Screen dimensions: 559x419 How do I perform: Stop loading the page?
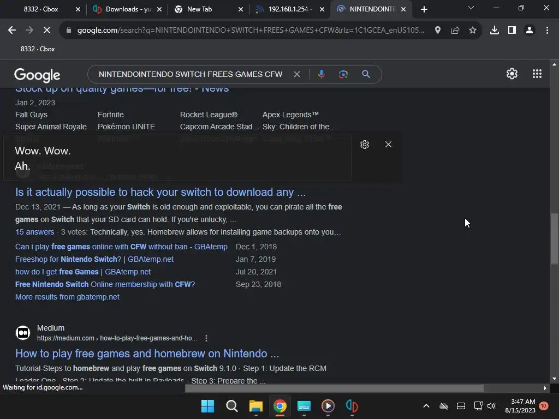click(x=47, y=31)
